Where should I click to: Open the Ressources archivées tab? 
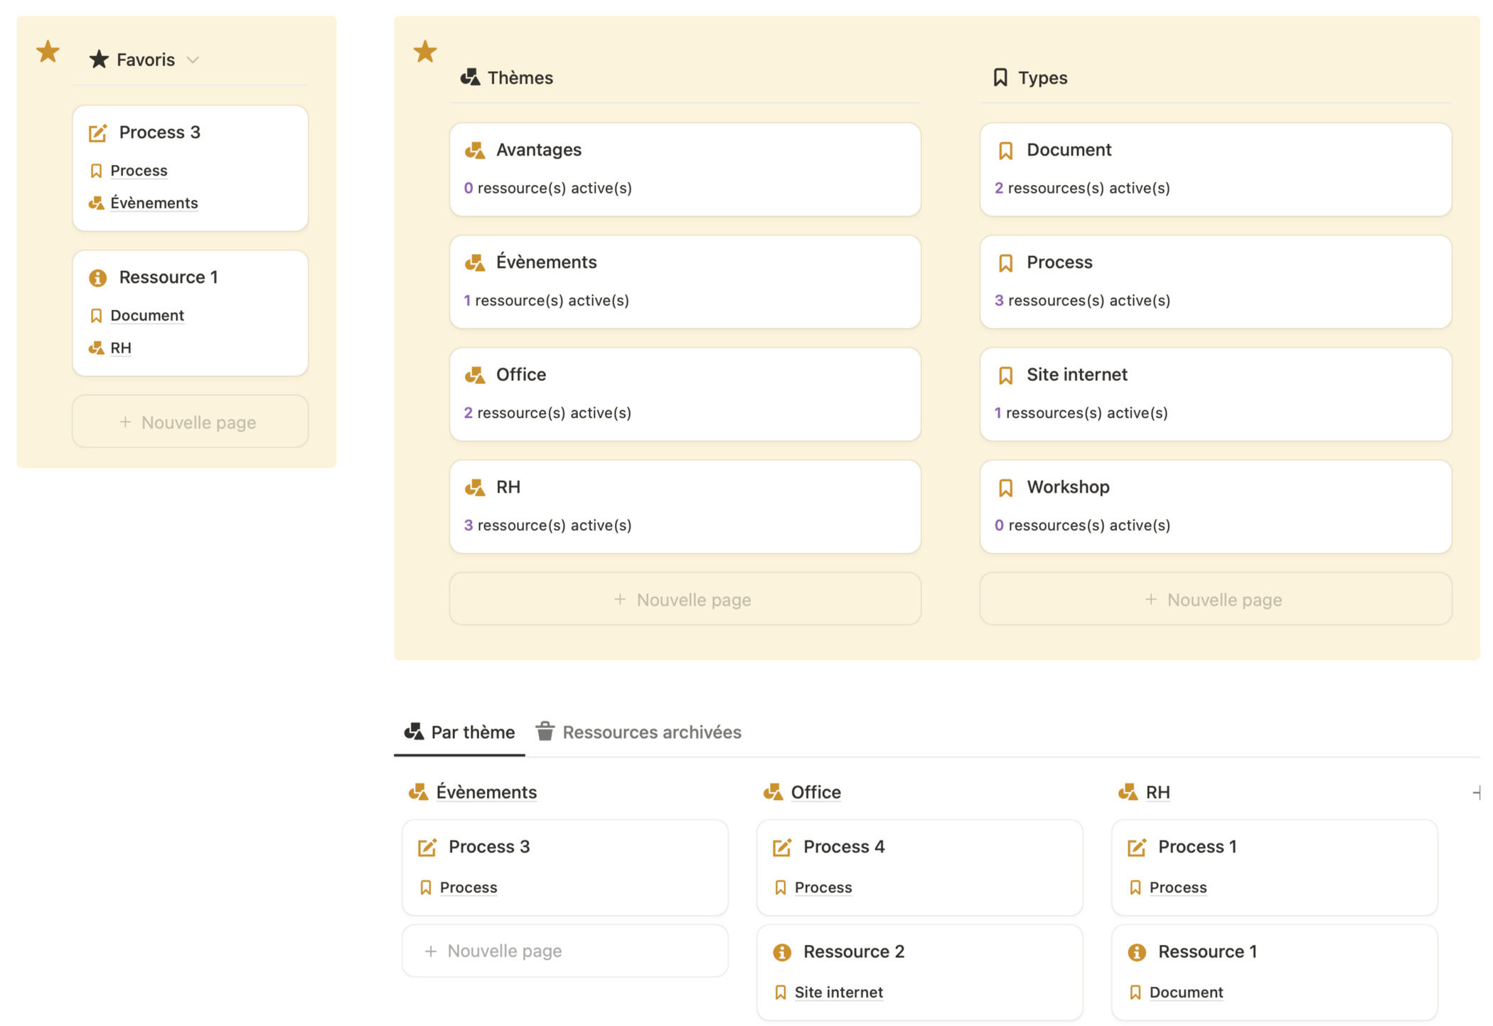pos(651,732)
